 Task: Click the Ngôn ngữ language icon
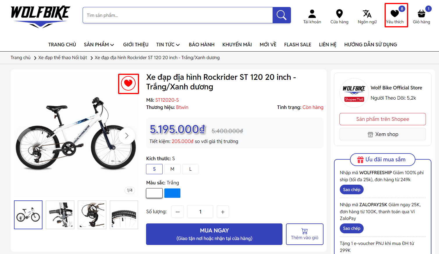click(x=367, y=17)
